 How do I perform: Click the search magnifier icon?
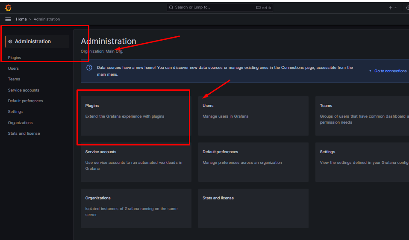pos(171,8)
